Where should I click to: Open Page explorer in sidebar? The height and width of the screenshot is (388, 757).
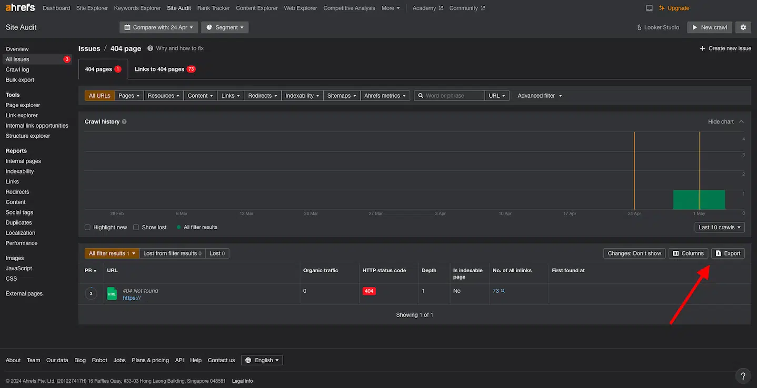point(23,105)
